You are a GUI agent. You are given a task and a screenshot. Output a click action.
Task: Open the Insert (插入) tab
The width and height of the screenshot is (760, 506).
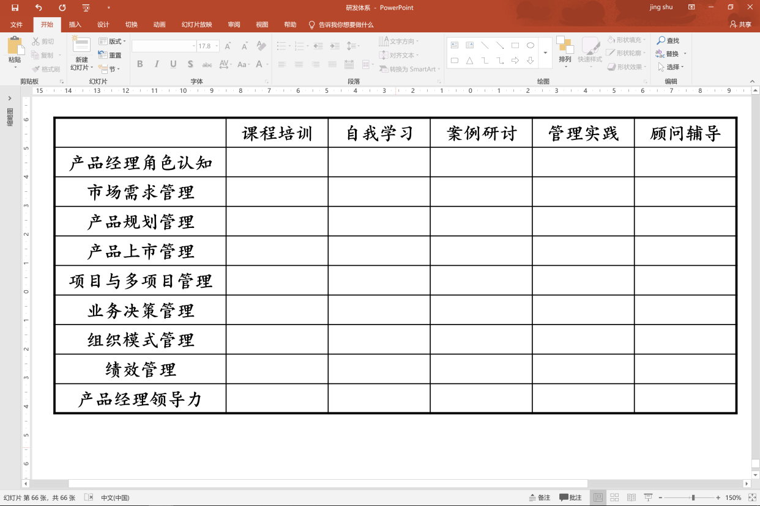(x=75, y=24)
